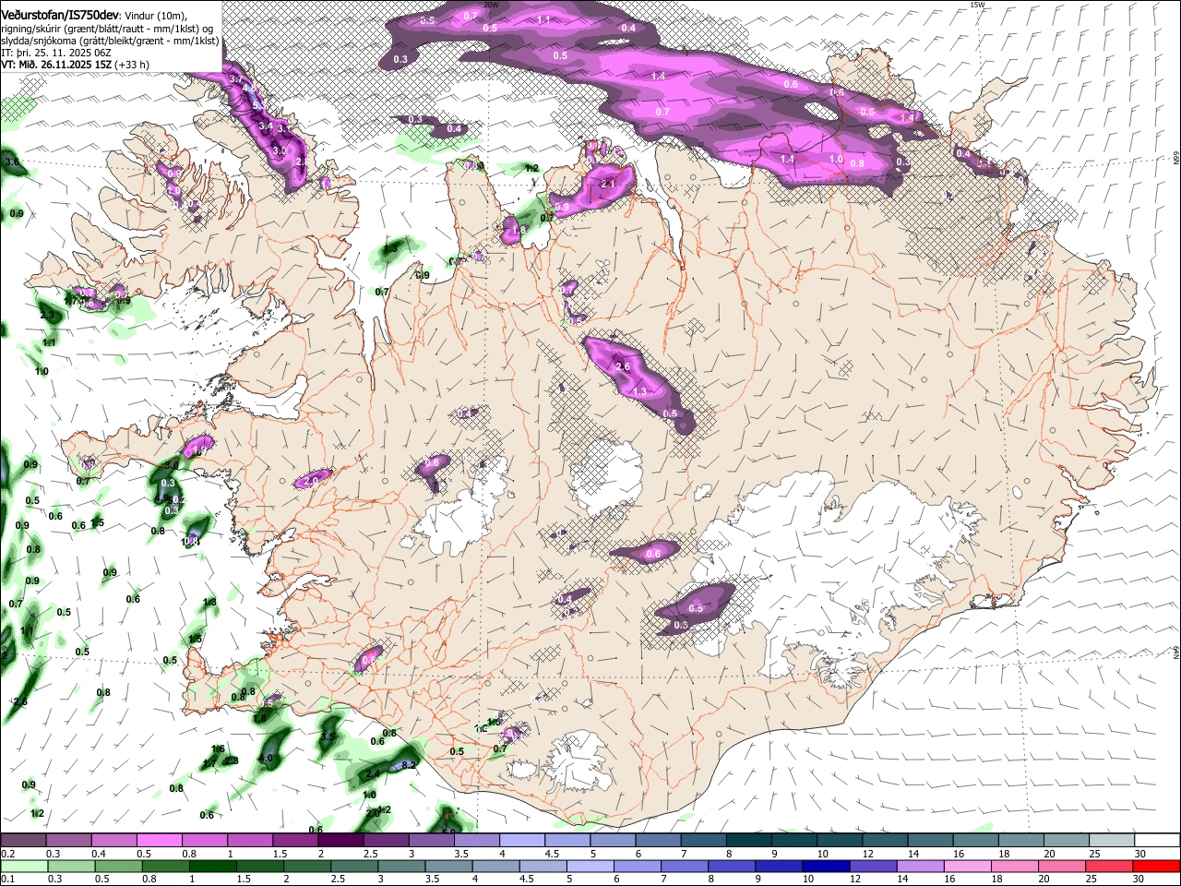Click the 15W longitude label
The image size is (1181, 886).
click(x=977, y=5)
